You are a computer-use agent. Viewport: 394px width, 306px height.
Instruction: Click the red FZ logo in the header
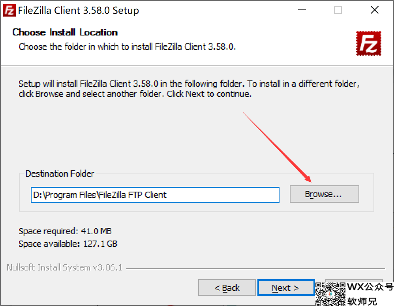click(368, 43)
